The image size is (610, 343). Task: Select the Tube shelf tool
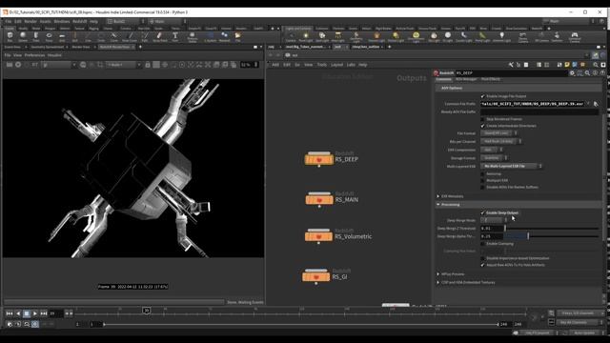click(36, 36)
